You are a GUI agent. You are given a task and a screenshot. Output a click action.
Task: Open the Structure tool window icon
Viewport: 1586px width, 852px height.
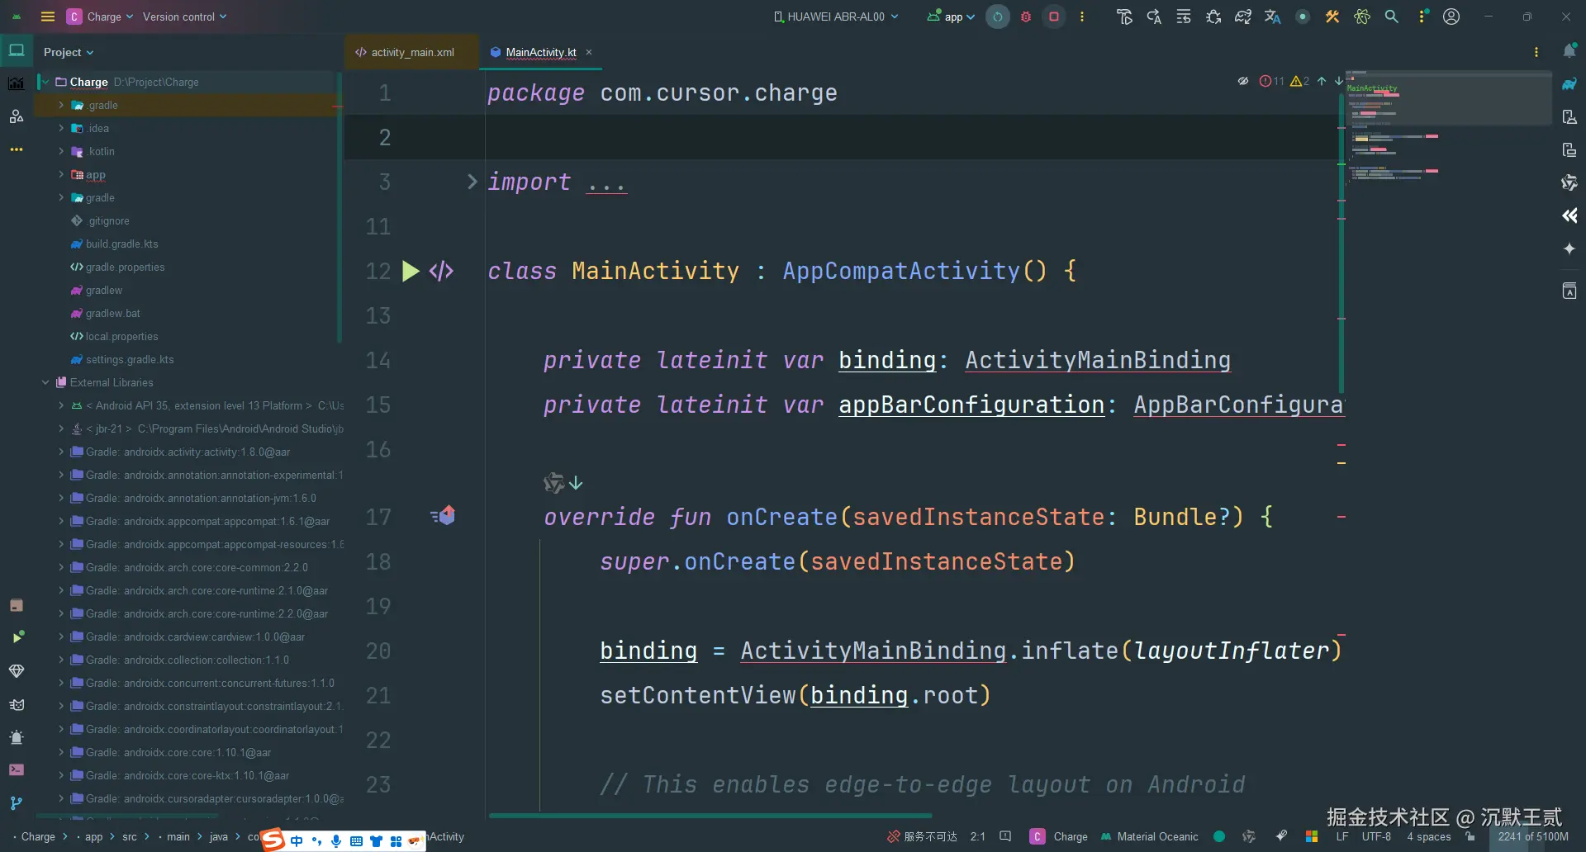[x=17, y=116]
